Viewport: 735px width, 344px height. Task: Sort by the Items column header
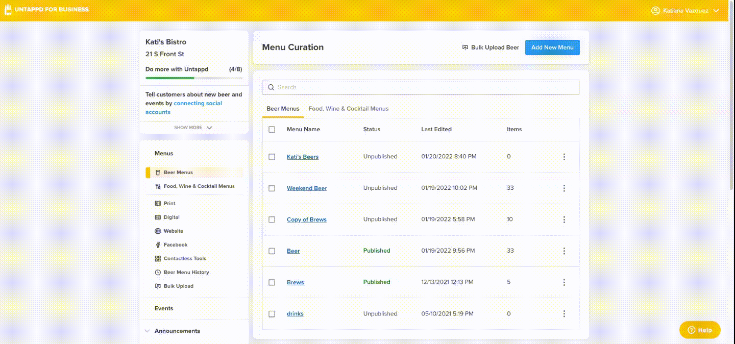[514, 130]
